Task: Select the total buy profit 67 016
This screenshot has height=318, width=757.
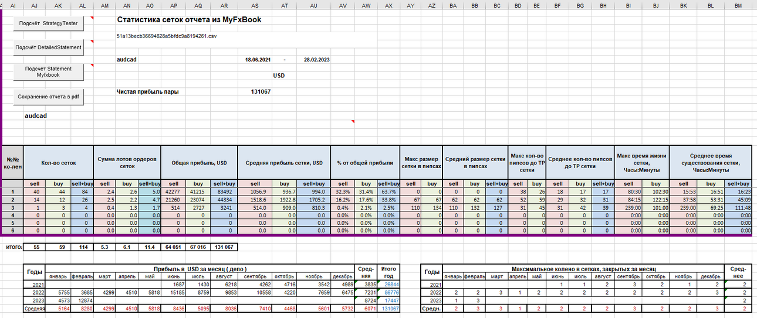Action: [198, 247]
